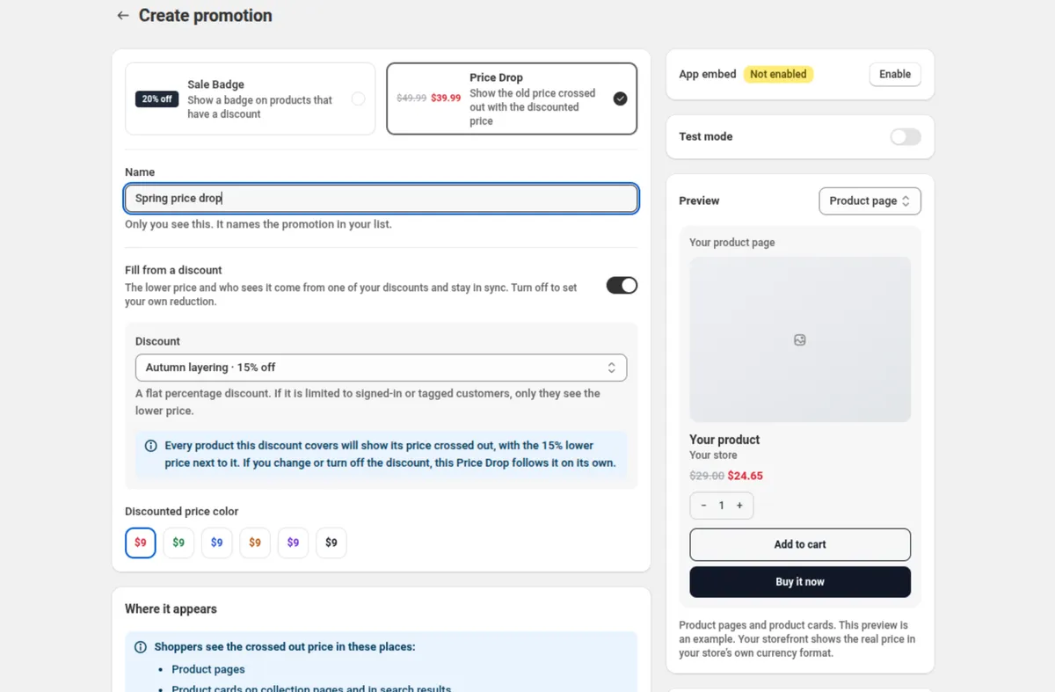The width and height of the screenshot is (1055, 692).
Task: Choose the green discounted price color
Action: point(178,543)
